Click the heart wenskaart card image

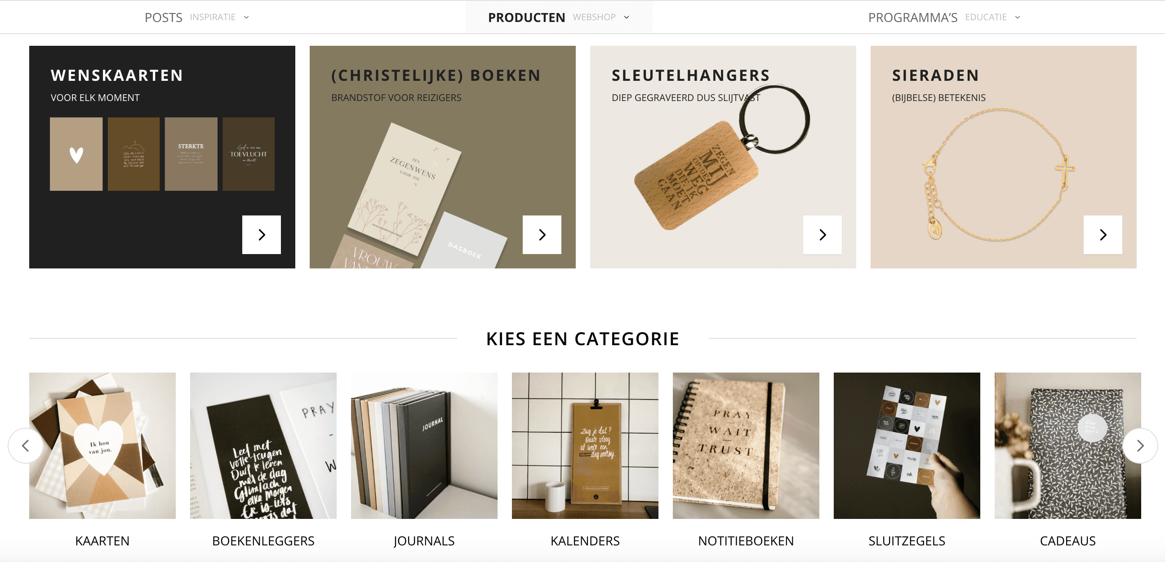click(76, 154)
